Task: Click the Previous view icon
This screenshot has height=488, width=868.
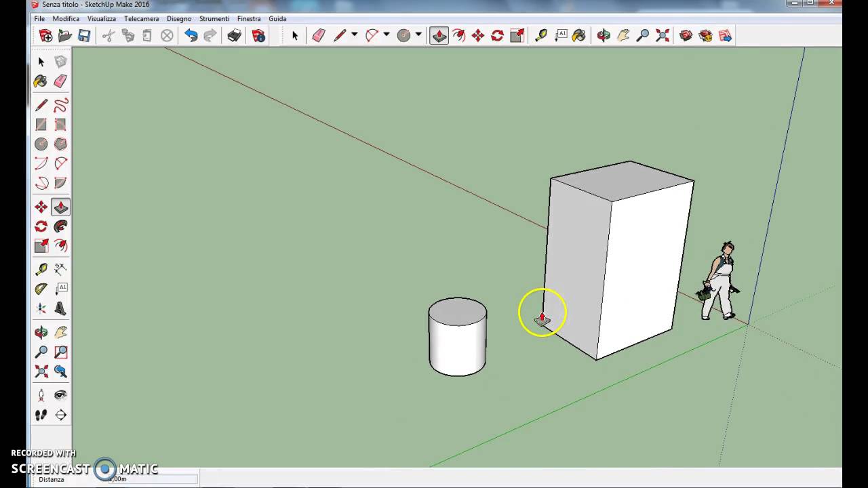Action: (60, 371)
